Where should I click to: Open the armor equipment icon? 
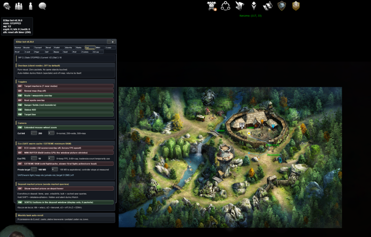[x=211, y=6]
